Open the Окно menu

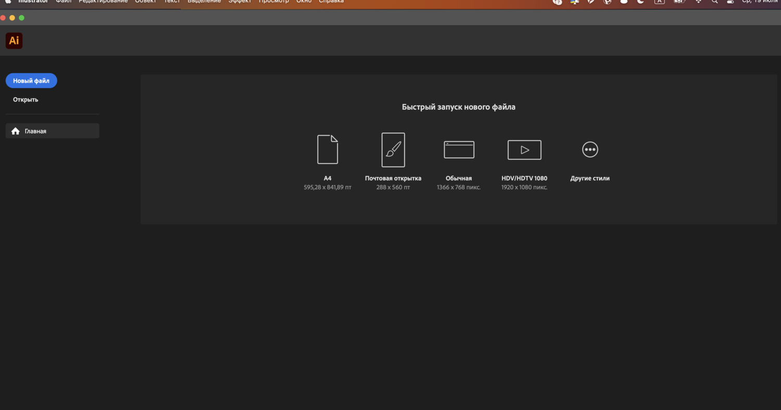click(x=304, y=2)
